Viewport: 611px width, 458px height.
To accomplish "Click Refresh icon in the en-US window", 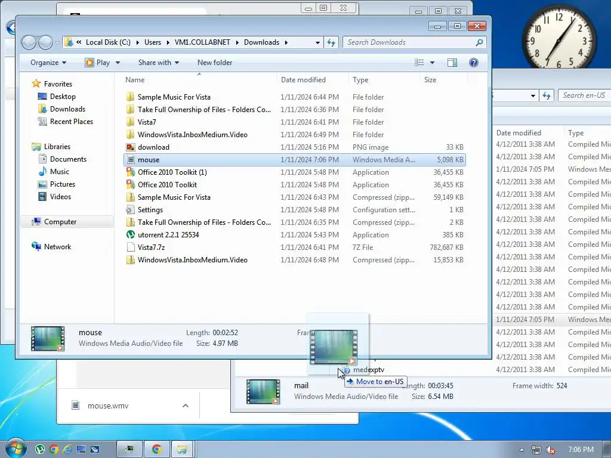I will click(x=547, y=95).
